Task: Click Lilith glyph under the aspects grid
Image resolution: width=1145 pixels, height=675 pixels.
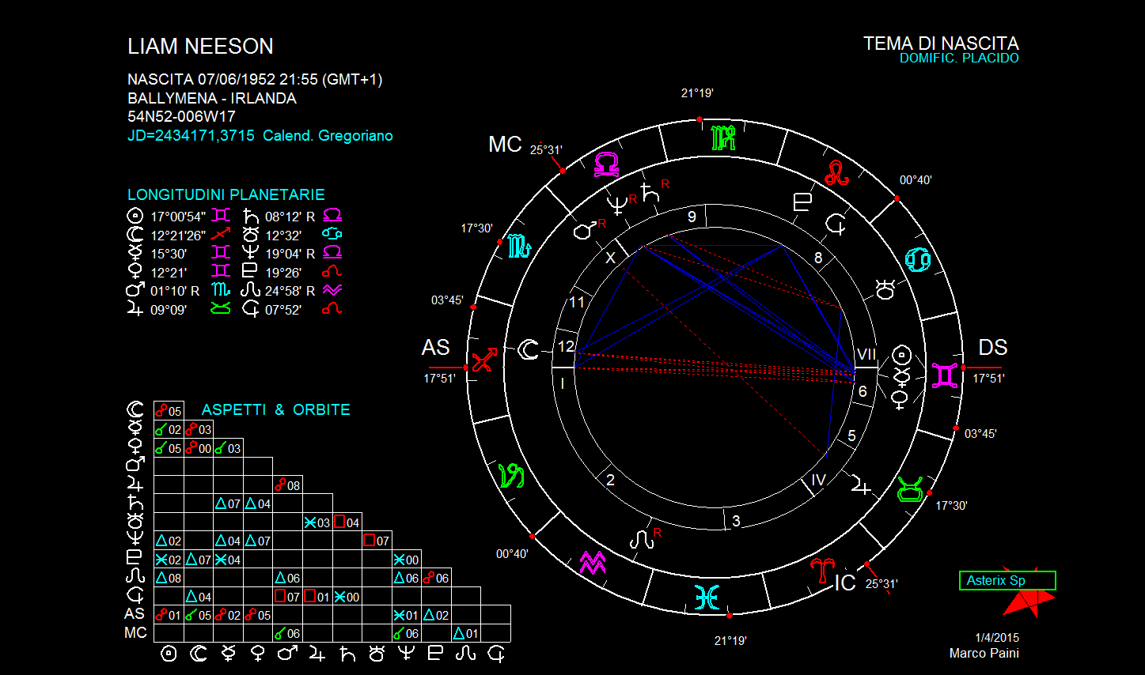Action: [x=496, y=654]
